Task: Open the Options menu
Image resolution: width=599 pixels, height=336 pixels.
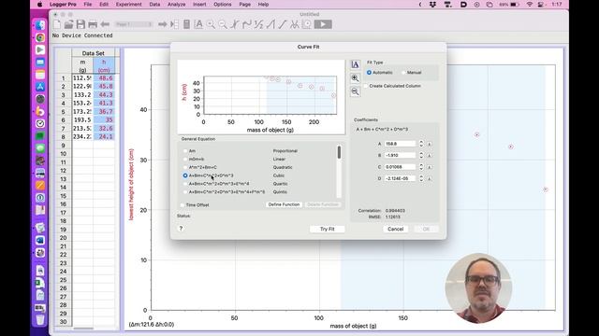Action: pos(223,5)
